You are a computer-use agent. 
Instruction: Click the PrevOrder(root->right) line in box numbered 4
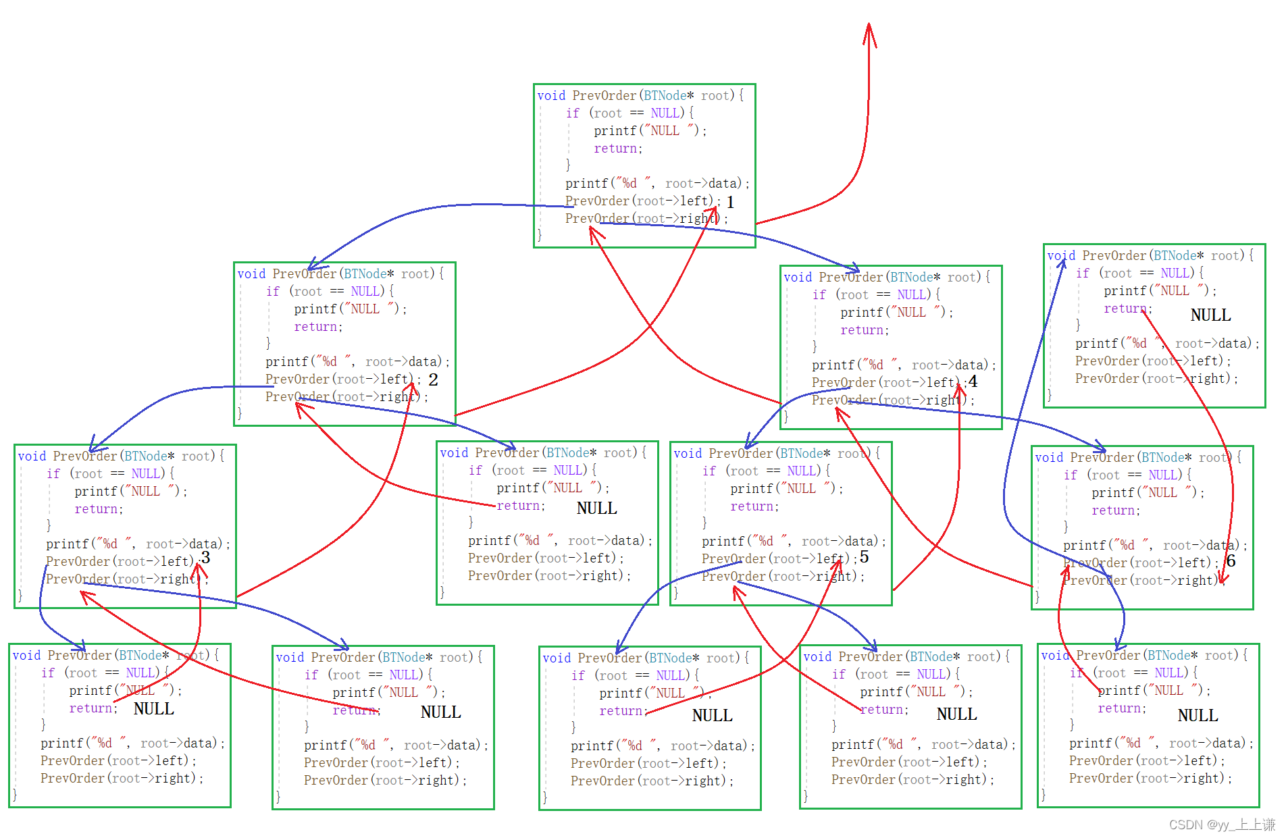click(x=894, y=400)
